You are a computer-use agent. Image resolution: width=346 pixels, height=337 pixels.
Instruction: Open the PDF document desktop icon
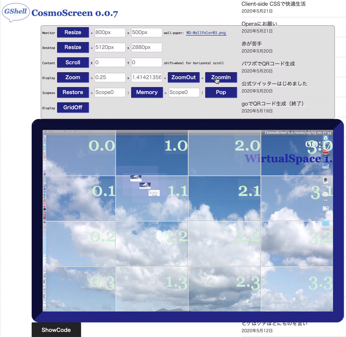pyautogui.click(x=326, y=180)
